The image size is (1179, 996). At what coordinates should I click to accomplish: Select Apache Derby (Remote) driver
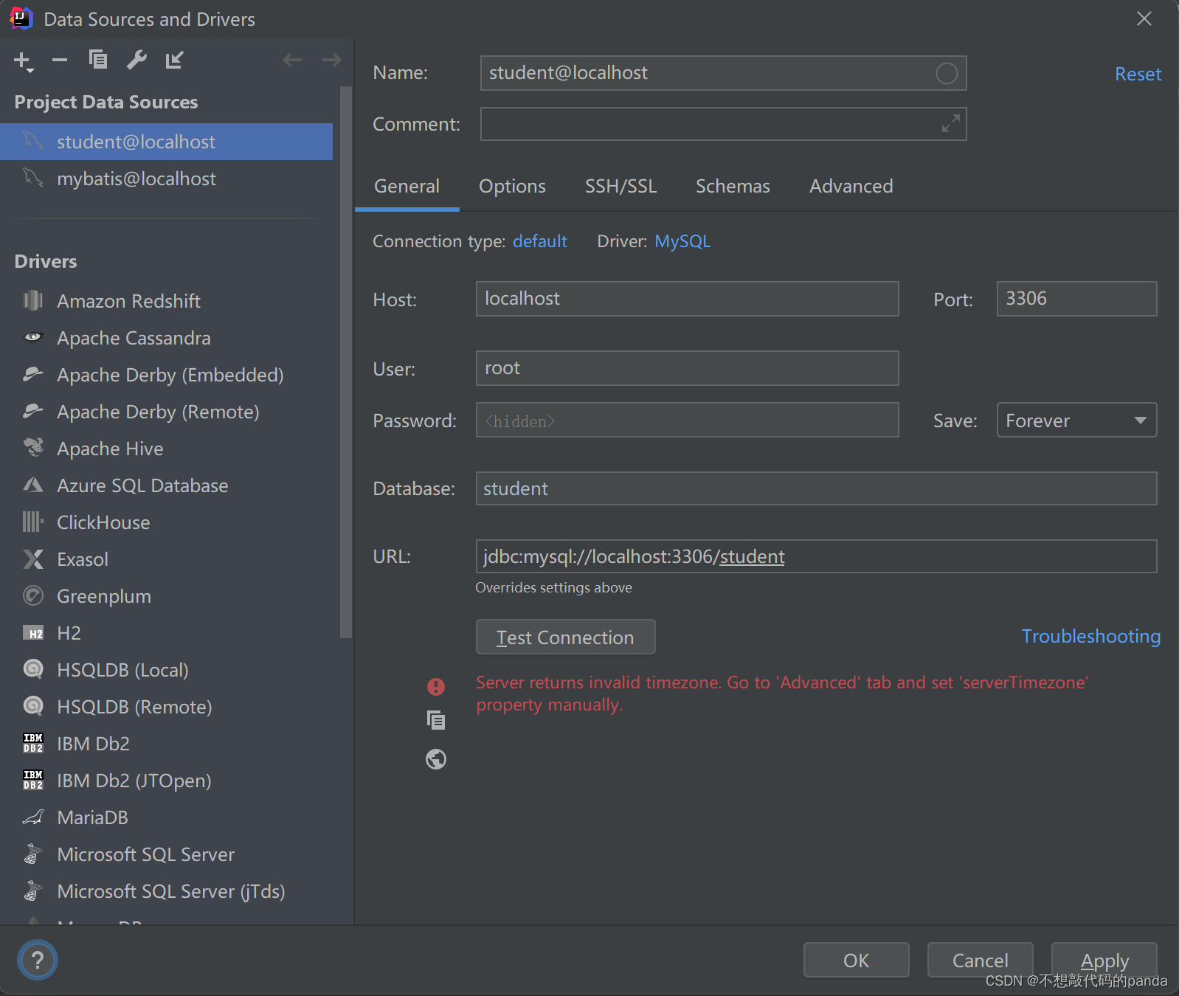(166, 412)
